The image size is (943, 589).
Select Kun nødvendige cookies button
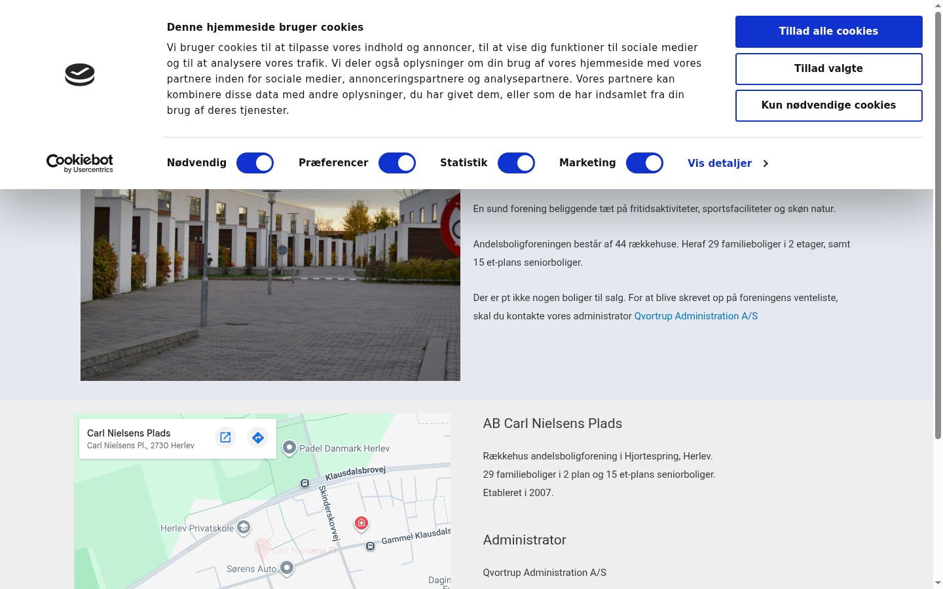coord(828,105)
